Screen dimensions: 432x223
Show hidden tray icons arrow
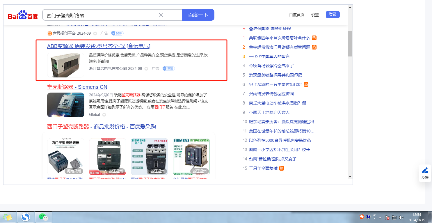[x=380, y=217]
